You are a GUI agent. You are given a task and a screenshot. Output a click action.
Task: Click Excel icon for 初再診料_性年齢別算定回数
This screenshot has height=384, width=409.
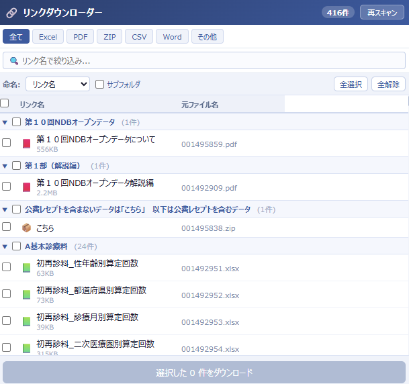(x=27, y=268)
